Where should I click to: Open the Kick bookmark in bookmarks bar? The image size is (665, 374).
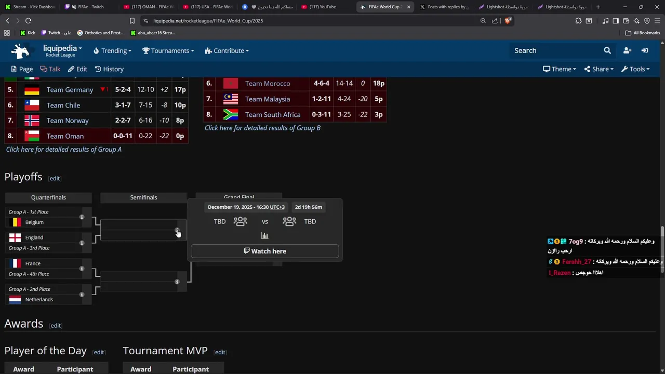[28, 33]
